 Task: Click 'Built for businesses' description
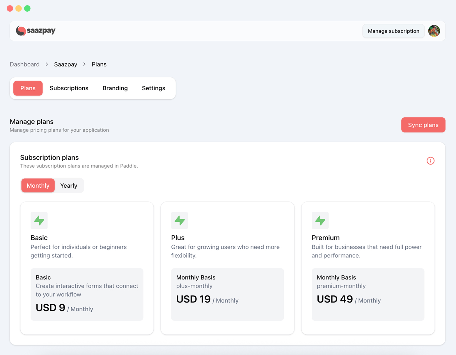point(367,251)
